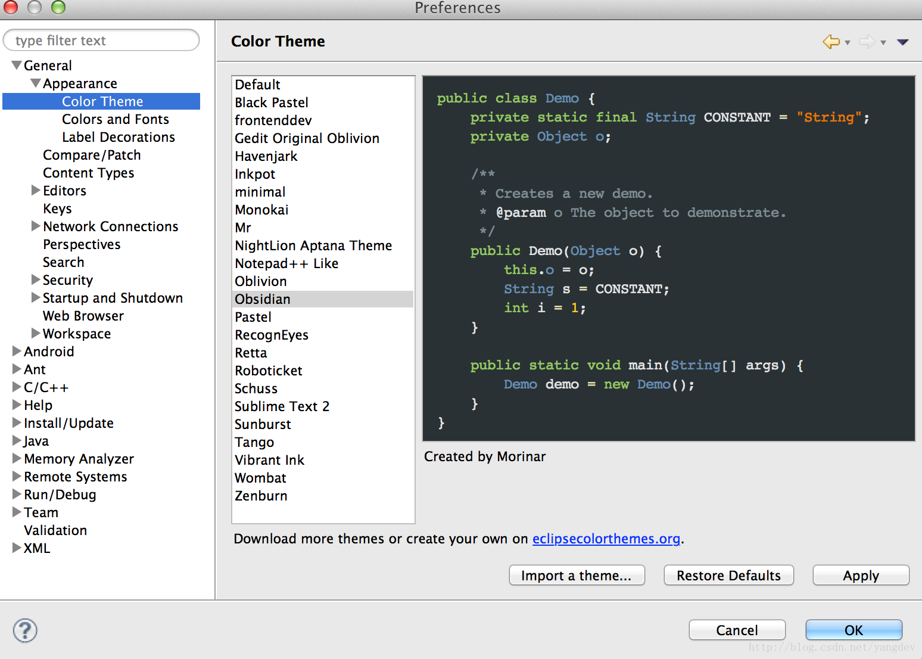Screen dimensions: 922x659
Task: Choose the Zenburn theme
Action: (x=323, y=496)
